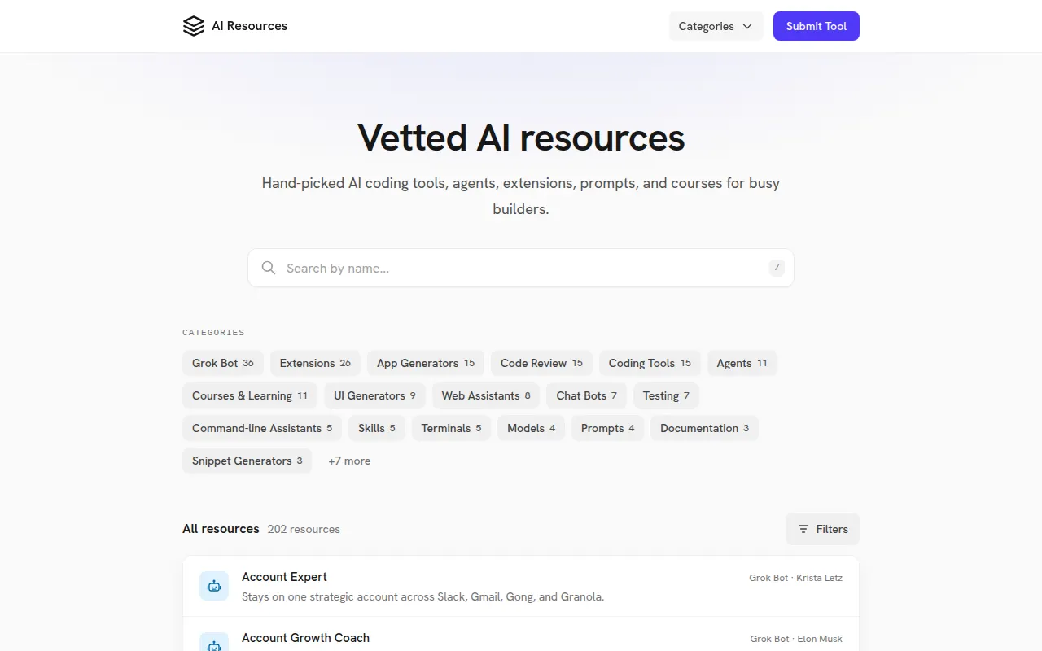Open the Filters button
Image resolution: width=1042 pixels, height=651 pixels.
click(822, 529)
